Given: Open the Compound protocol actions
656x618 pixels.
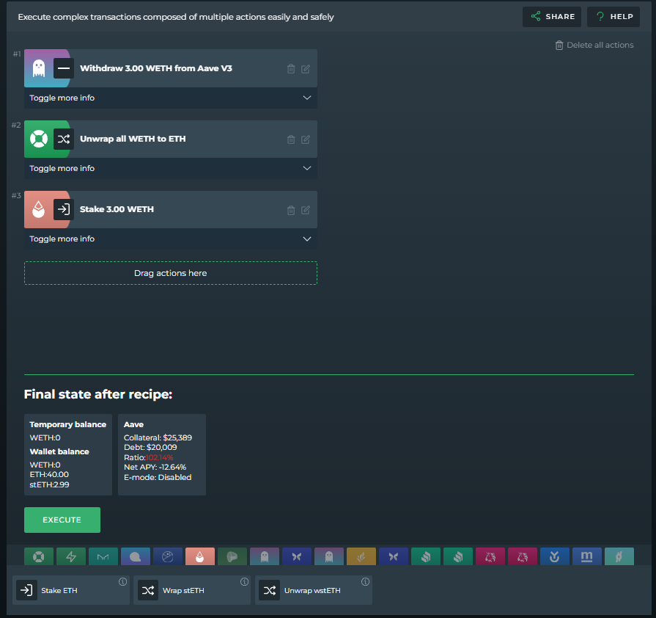Looking at the screenshot, I should [x=426, y=556].
